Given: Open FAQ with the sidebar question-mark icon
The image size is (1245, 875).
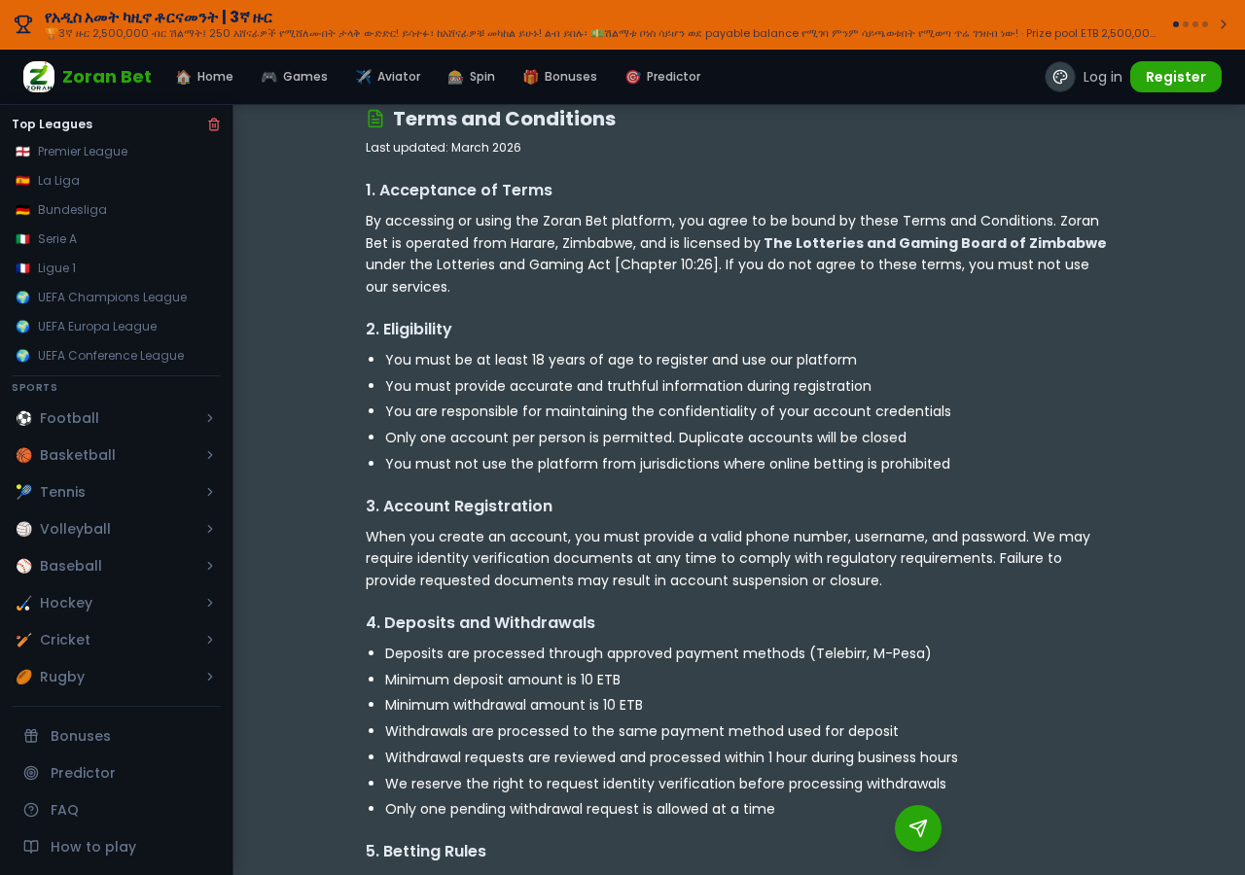Looking at the screenshot, I should 31,810.
